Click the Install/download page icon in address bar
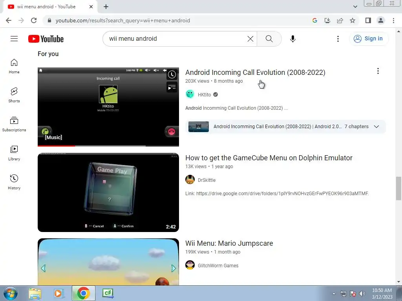The width and height of the screenshot is (402, 301). point(327,20)
